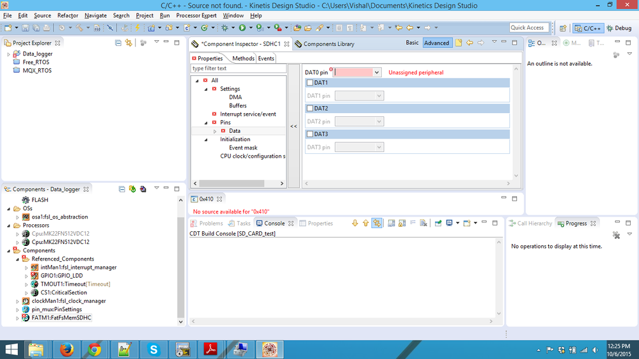639x359 pixels.
Task: Click the Save toolbar icon
Action: [26, 27]
